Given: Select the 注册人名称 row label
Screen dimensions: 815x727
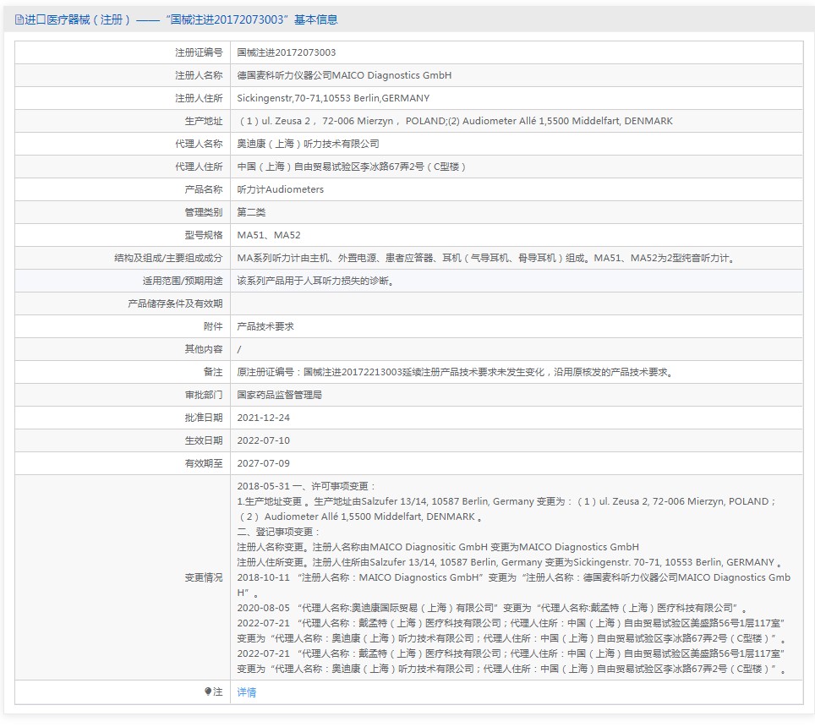Looking at the screenshot, I should (199, 75).
